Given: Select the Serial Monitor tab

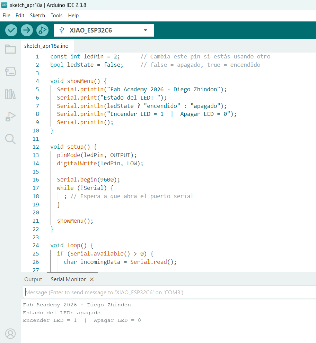Looking at the screenshot, I should click(x=68, y=279).
